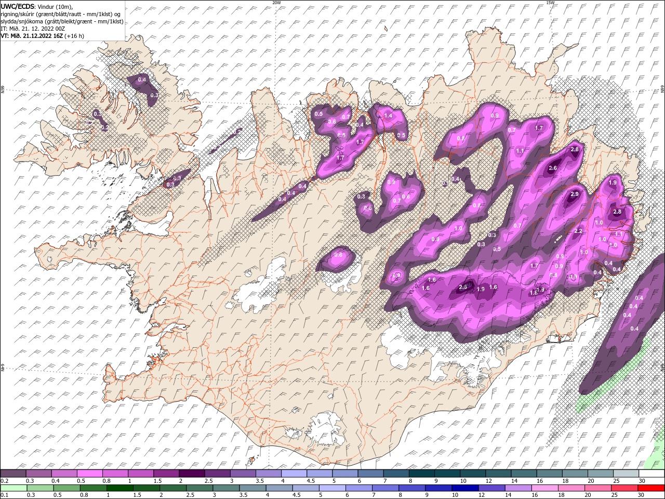Screen dimensions: 665x499
Task: Click the 2.3 snowfall value in the southern band
Action: point(464,287)
